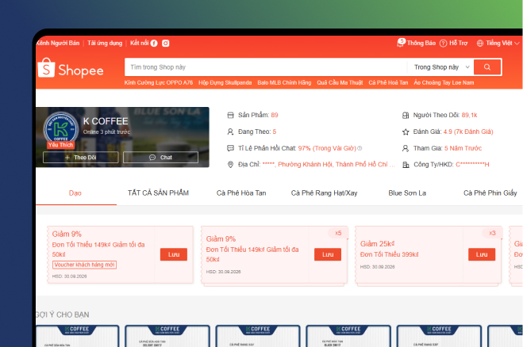
Task: Start a Chat with K COFFEE
Action: 160,158
